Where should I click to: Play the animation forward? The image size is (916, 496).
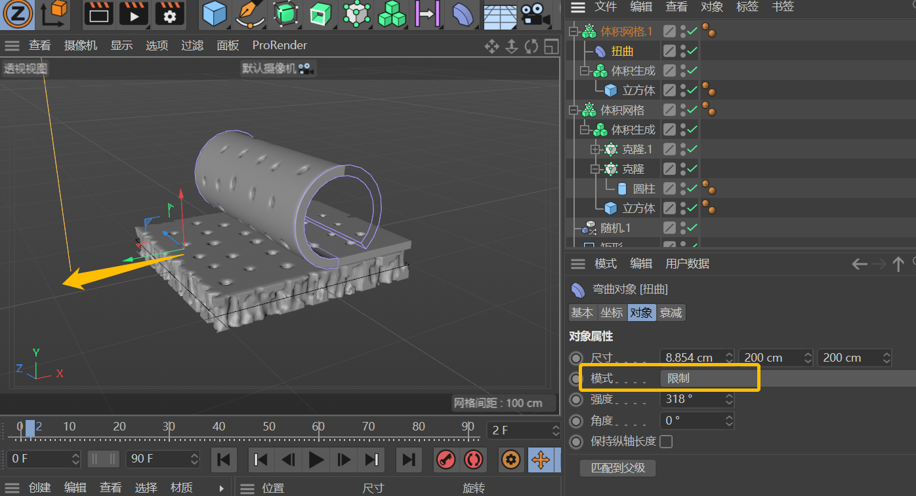tap(316, 459)
